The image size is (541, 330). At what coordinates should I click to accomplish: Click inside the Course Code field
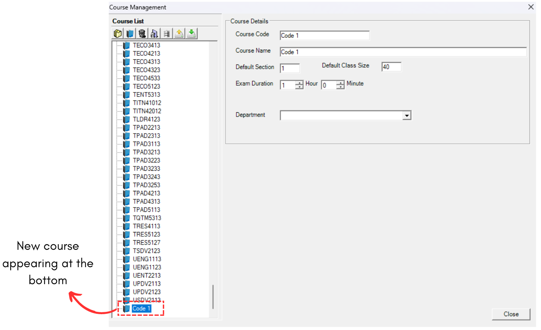[324, 35]
